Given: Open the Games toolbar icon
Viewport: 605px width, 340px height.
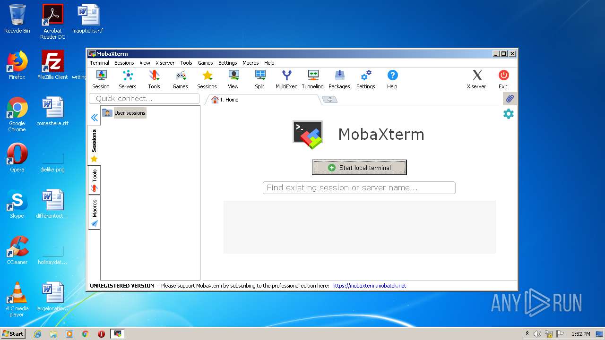Looking at the screenshot, I should click(x=180, y=79).
